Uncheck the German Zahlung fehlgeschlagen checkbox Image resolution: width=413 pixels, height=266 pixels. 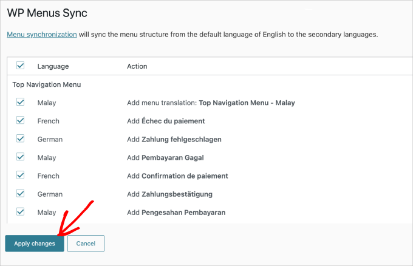click(20, 139)
